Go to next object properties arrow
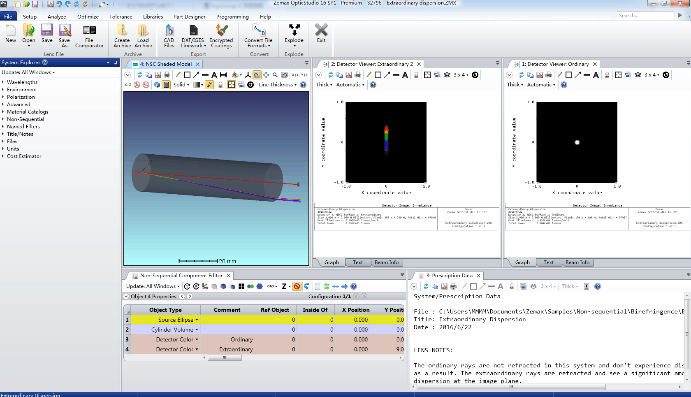Image resolution: width=691 pixels, height=397 pixels. click(x=190, y=296)
